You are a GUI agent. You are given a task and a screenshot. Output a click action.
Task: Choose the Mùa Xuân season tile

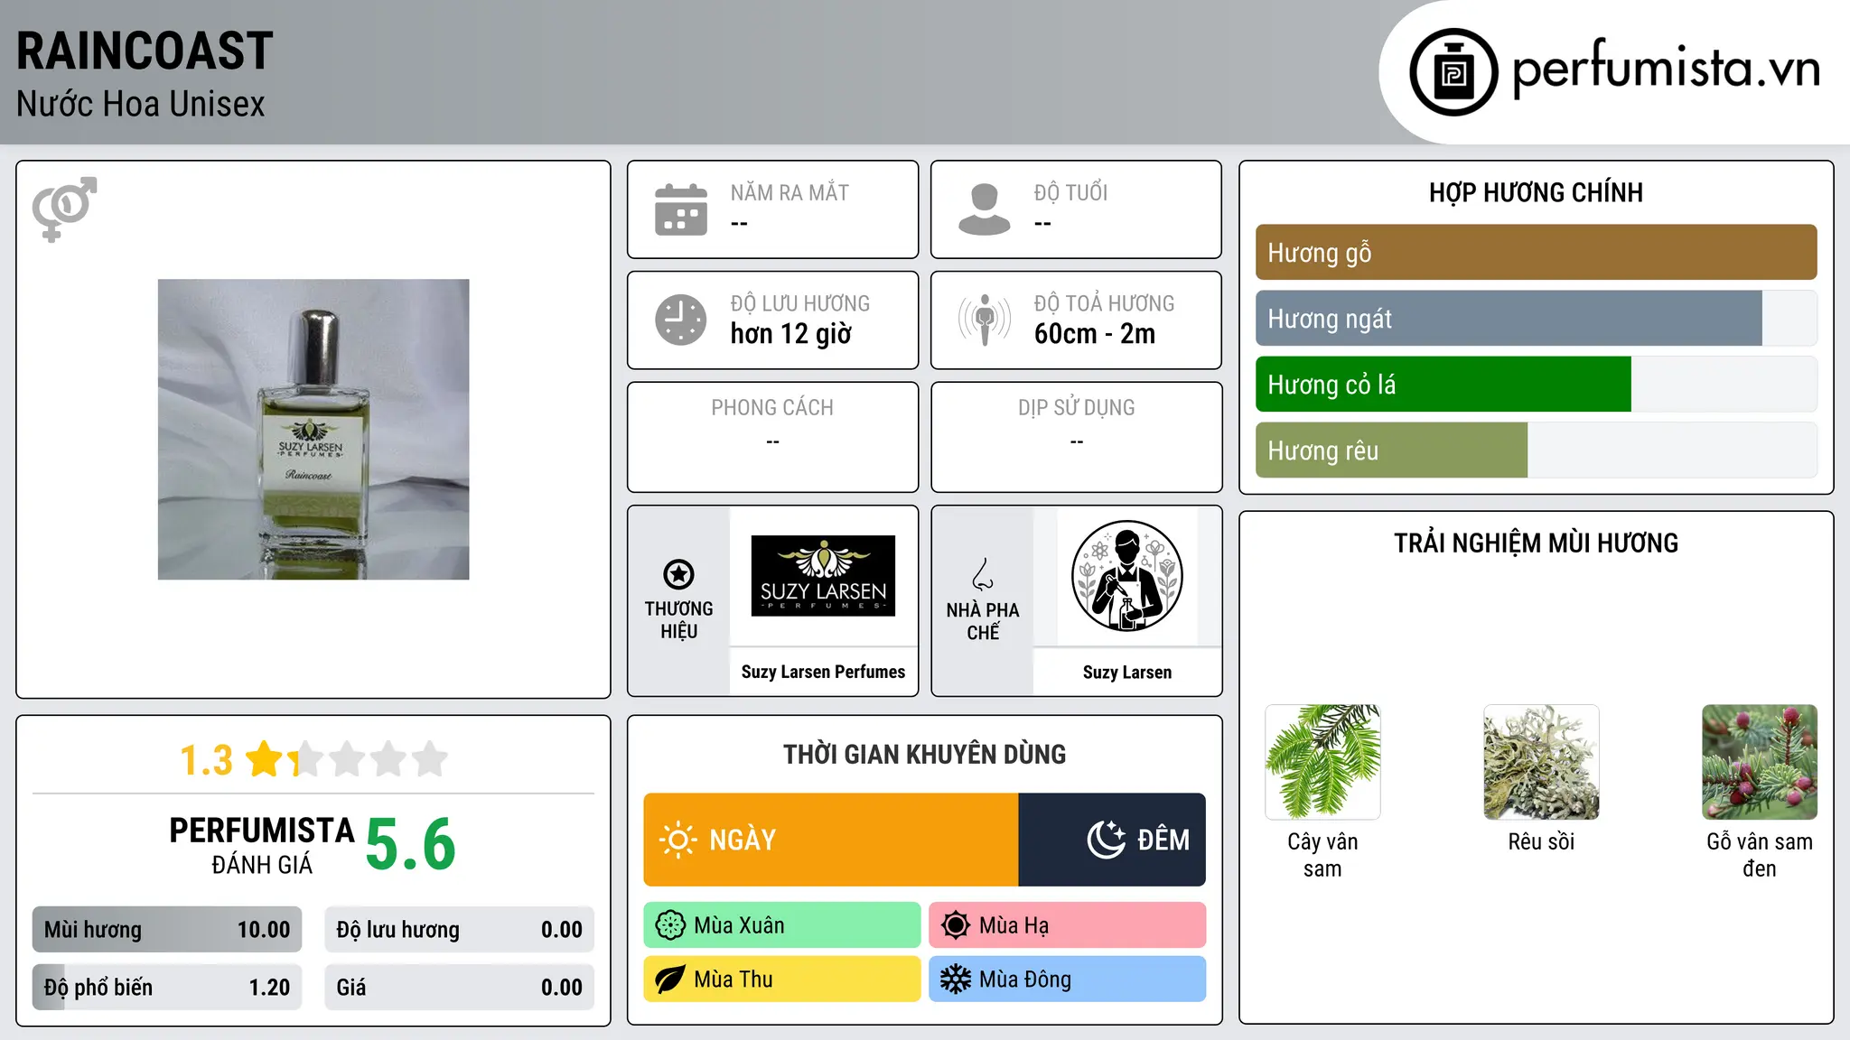click(782, 925)
